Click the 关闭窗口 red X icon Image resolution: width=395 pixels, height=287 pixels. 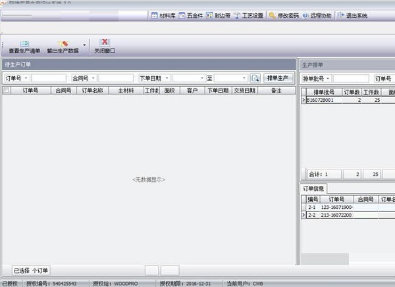pyautogui.click(x=105, y=42)
